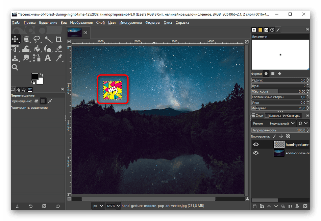Open the layer mode group switch dropdown
This screenshot has height=221, width=321.
click(x=303, y=124)
